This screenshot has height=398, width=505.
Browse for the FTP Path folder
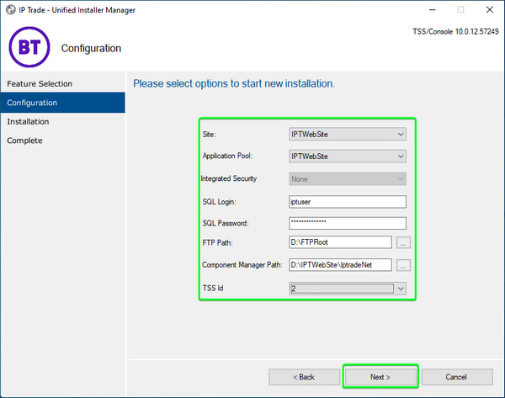(x=403, y=242)
